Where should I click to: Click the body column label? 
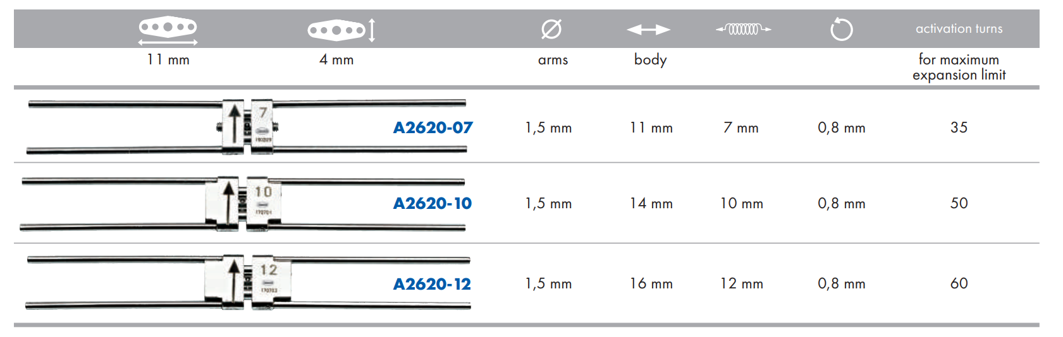tap(650, 59)
